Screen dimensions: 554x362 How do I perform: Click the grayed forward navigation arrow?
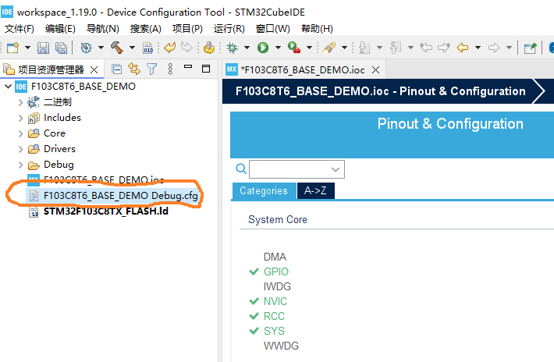pos(494,48)
